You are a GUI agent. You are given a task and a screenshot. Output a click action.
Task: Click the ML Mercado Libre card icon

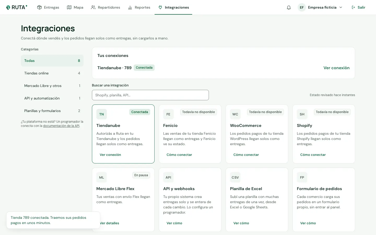tap(102, 177)
